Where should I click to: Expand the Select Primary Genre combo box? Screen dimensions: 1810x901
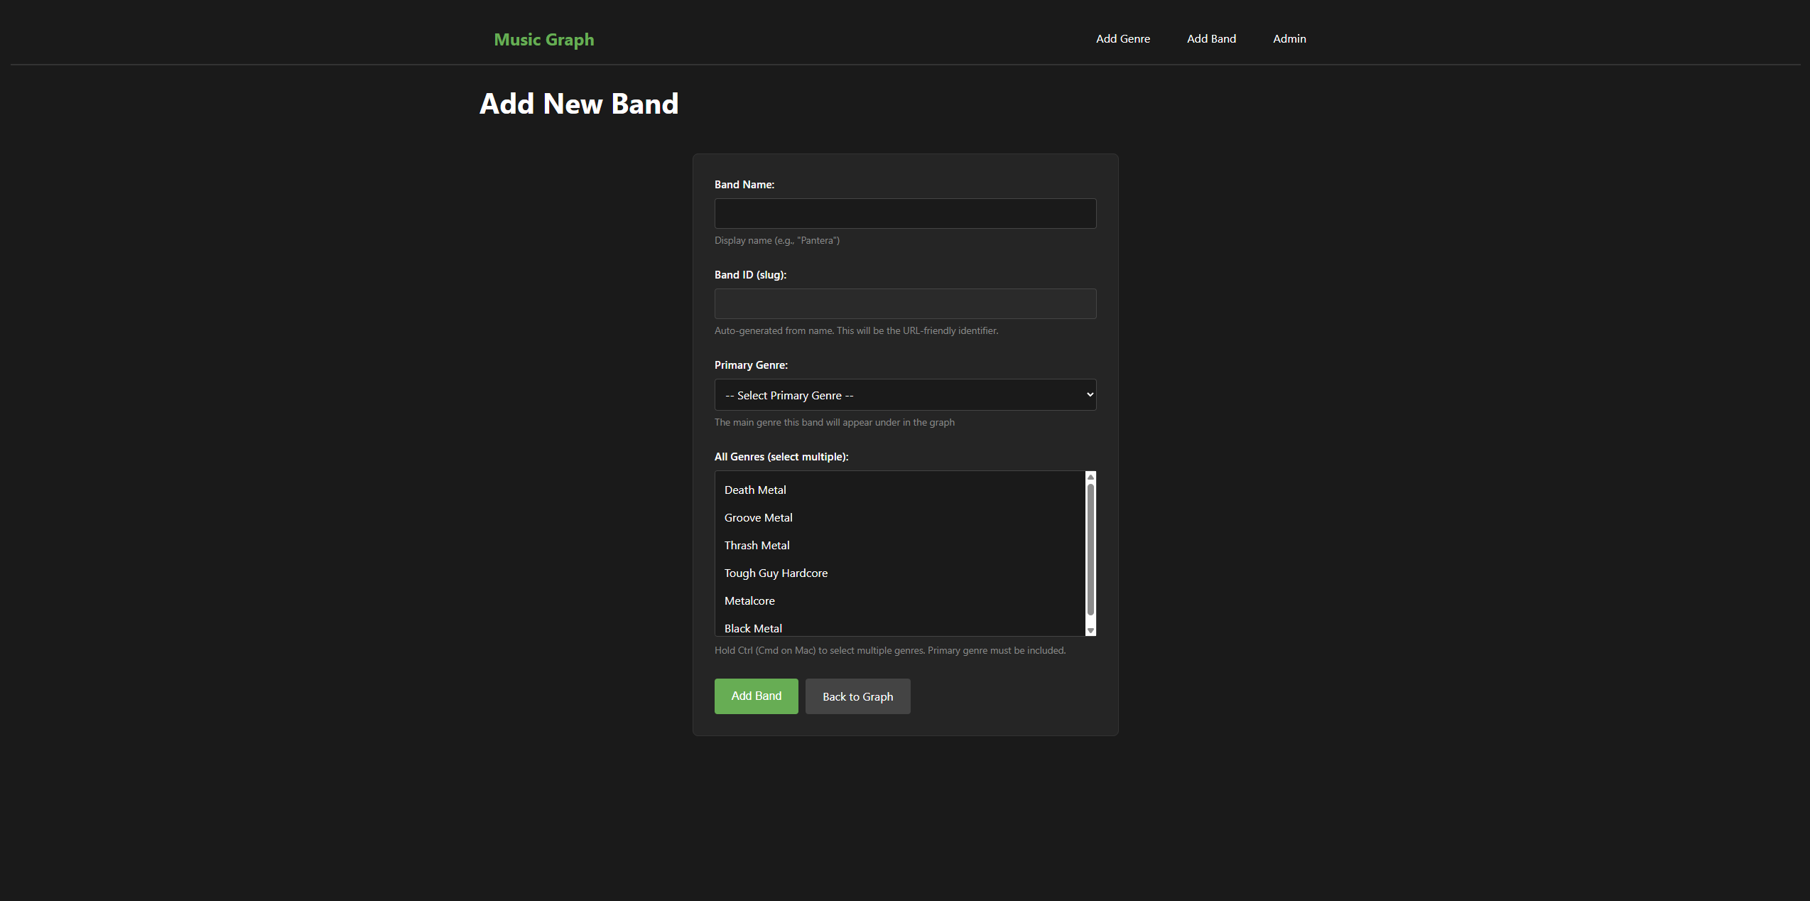coord(904,394)
